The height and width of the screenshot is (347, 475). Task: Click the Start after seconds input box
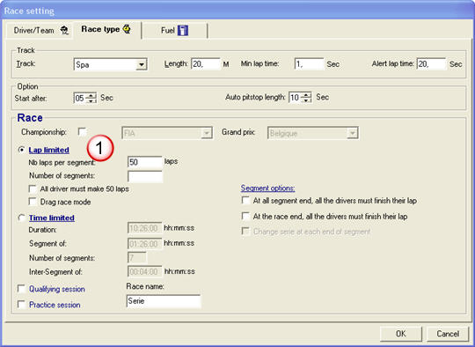80,98
